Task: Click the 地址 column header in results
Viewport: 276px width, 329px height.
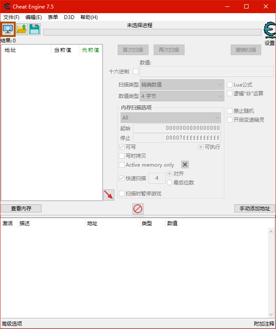Action: [x=26, y=50]
